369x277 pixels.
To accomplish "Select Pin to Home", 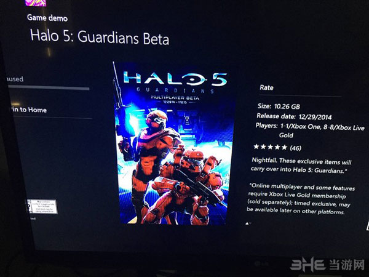I will pos(29,110).
